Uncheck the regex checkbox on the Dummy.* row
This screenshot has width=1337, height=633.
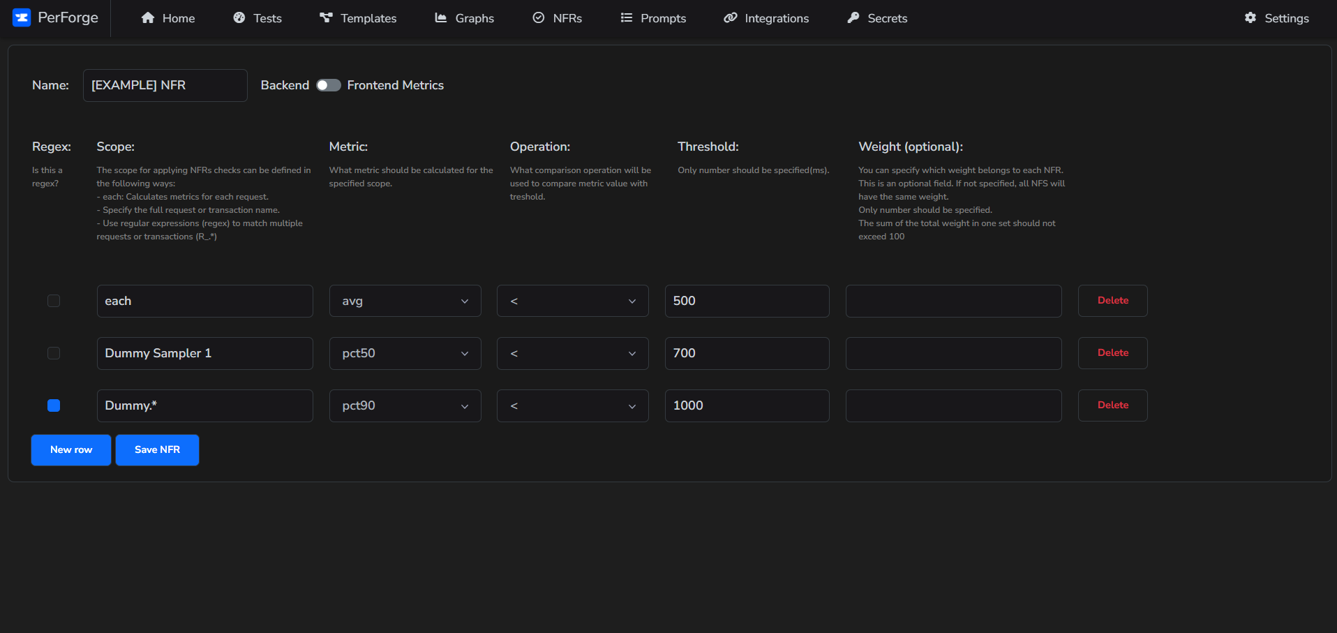pyautogui.click(x=54, y=405)
